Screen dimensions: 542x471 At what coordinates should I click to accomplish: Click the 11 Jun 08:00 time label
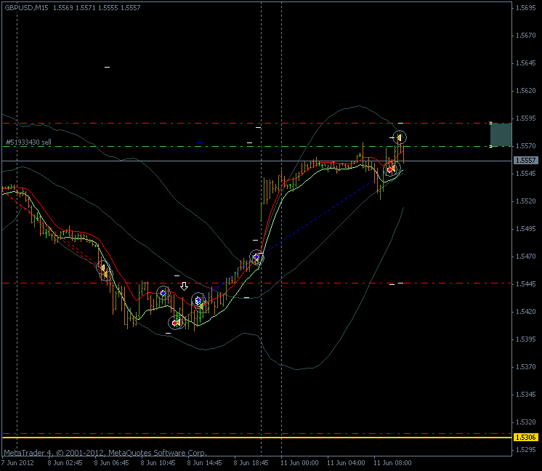392,463
